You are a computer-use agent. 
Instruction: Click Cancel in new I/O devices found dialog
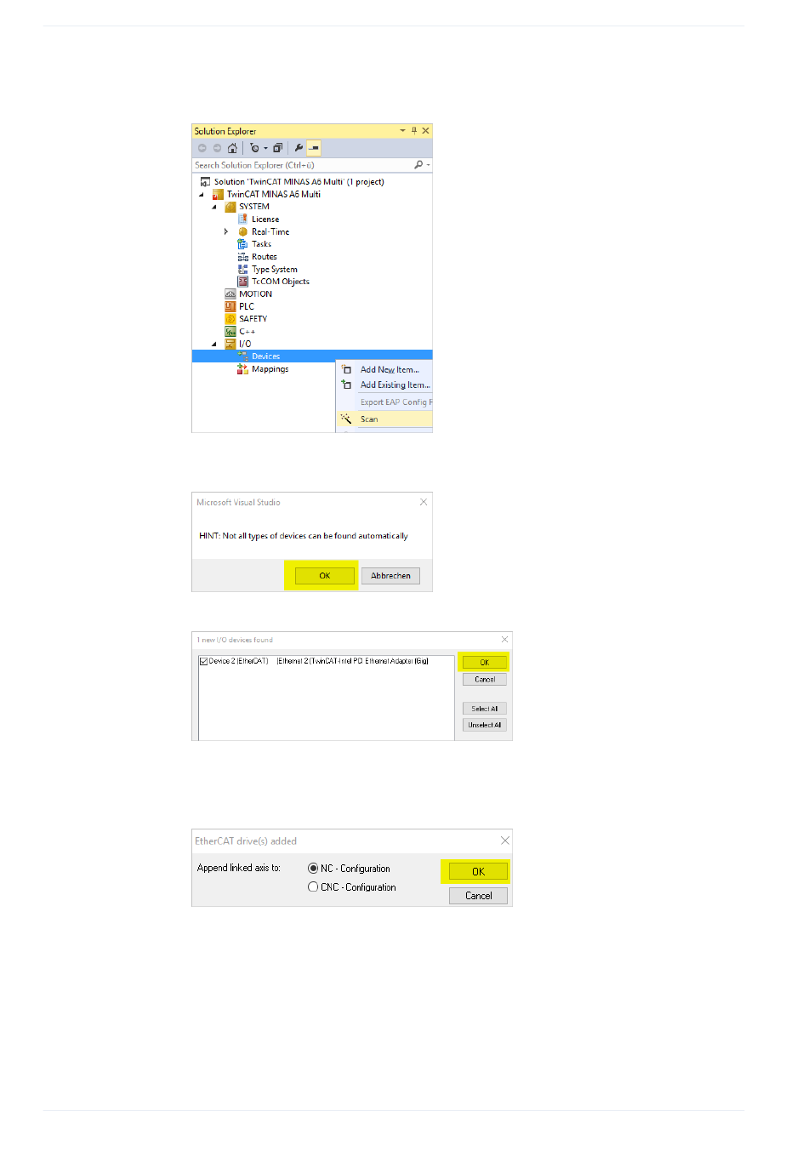click(485, 680)
